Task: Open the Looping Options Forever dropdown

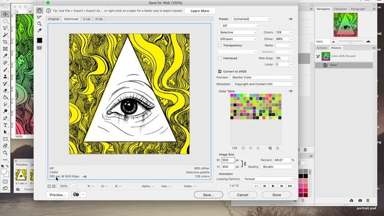Action: click(268, 179)
